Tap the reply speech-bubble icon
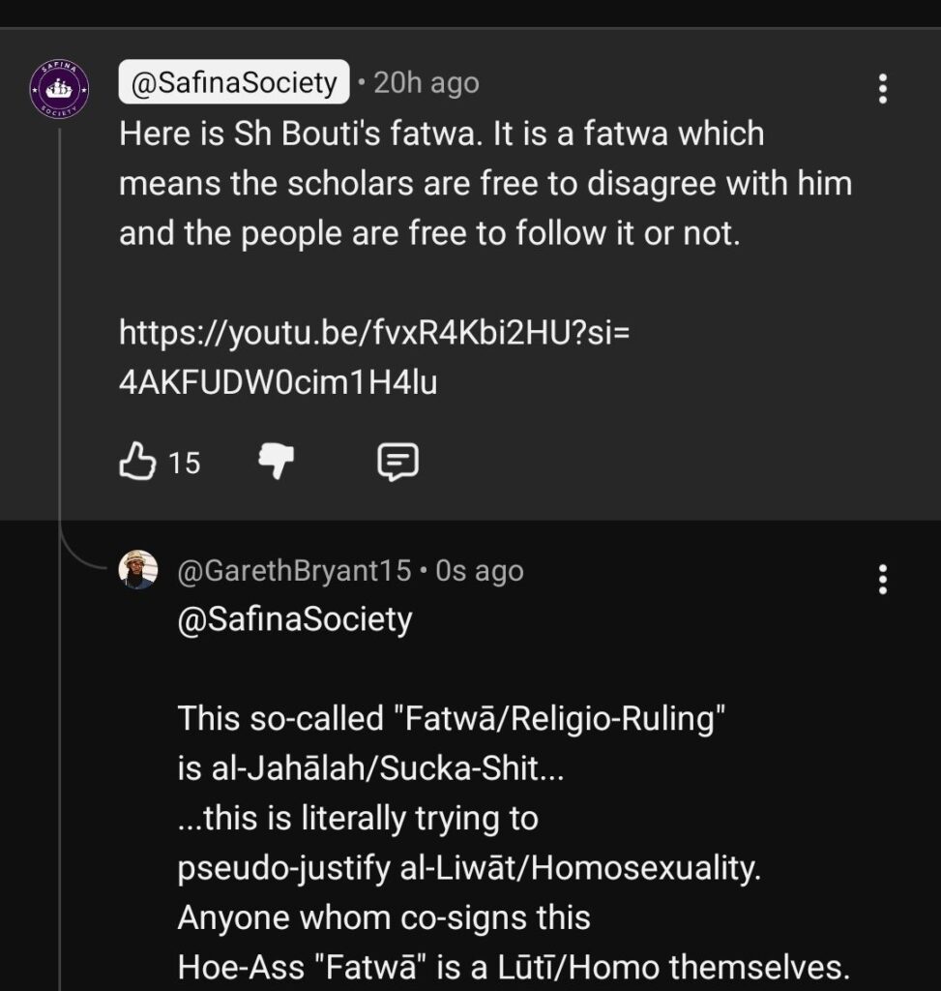Image resolution: width=941 pixels, height=991 pixels. point(397,463)
